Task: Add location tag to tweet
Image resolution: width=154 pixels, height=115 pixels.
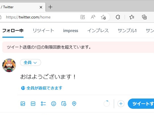Action: (x=74, y=104)
